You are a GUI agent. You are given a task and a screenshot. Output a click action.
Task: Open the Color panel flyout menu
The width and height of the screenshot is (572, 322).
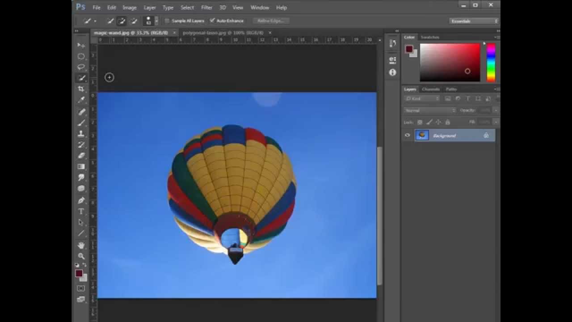point(496,37)
